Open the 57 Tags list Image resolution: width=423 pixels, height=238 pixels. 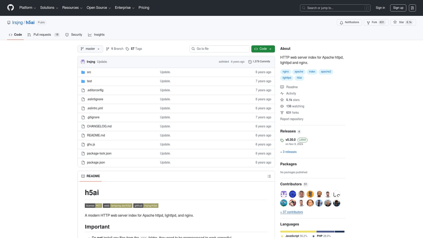coord(134,49)
